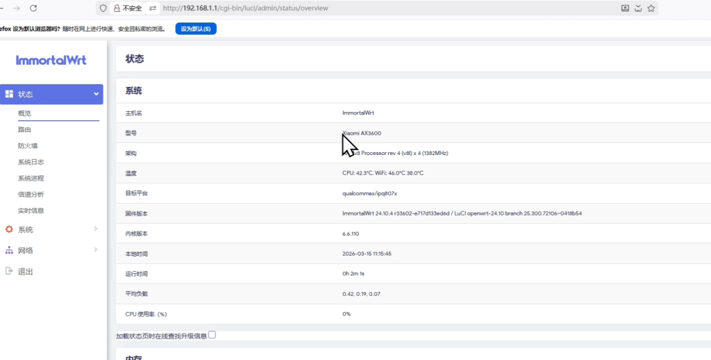This screenshot has height=360, width=711.
Task: Expand the 网络 menu arrow
Action: click(x=96, y=250)
